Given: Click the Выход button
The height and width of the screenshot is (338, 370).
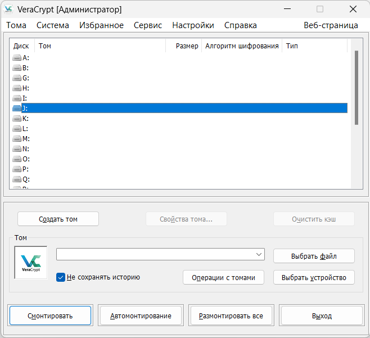Looking at the screenshot, I should 322,316.
